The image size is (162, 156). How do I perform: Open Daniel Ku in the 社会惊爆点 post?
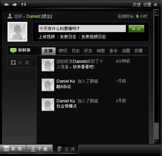(66, 101)
